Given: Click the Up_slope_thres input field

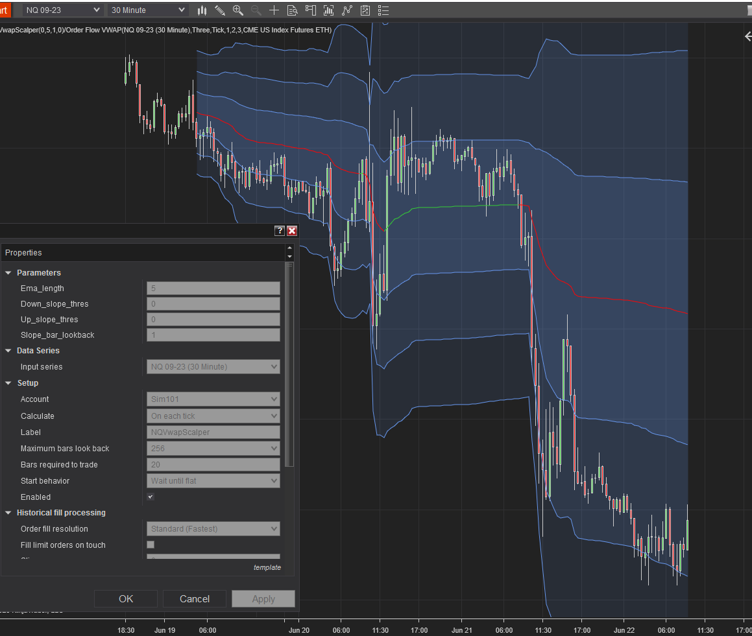Looking at the screenshot, I should 213,319.
